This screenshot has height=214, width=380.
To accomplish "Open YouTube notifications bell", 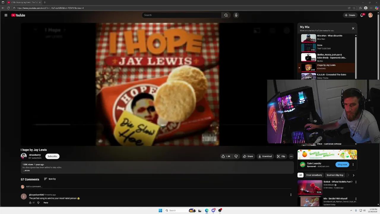I will pyautogui.click(x=362, y=15).
